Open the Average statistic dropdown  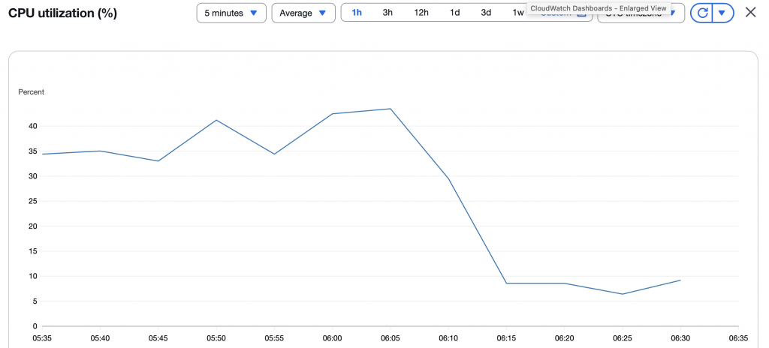tap(303, 13)
